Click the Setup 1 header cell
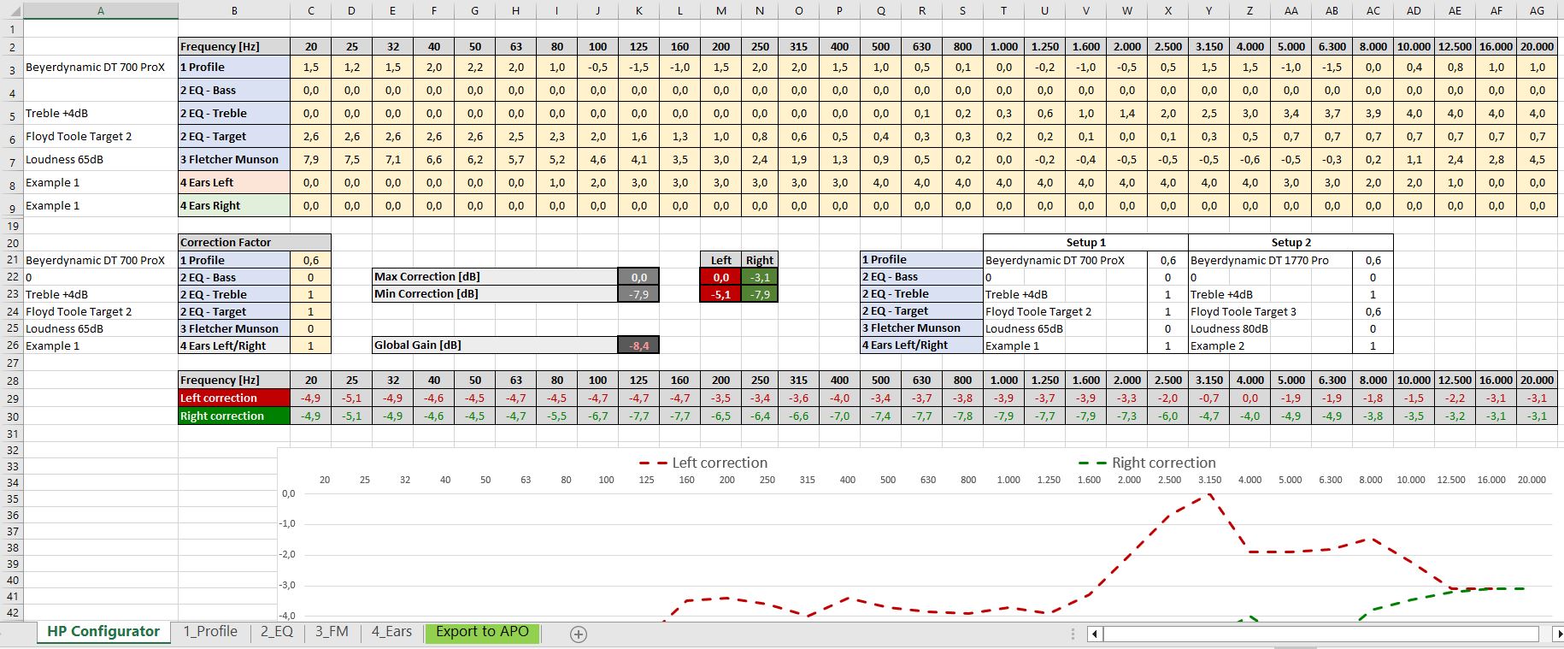Screen dimensions: 1564x649 coord(1085,243)
